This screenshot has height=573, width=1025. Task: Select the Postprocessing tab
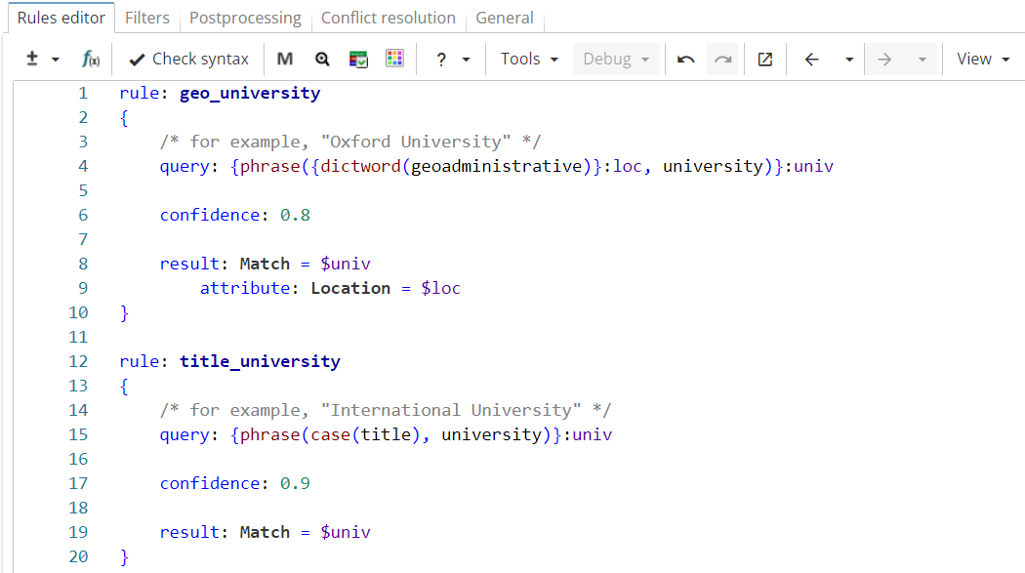pyautogui.click(x=245, y=18)
